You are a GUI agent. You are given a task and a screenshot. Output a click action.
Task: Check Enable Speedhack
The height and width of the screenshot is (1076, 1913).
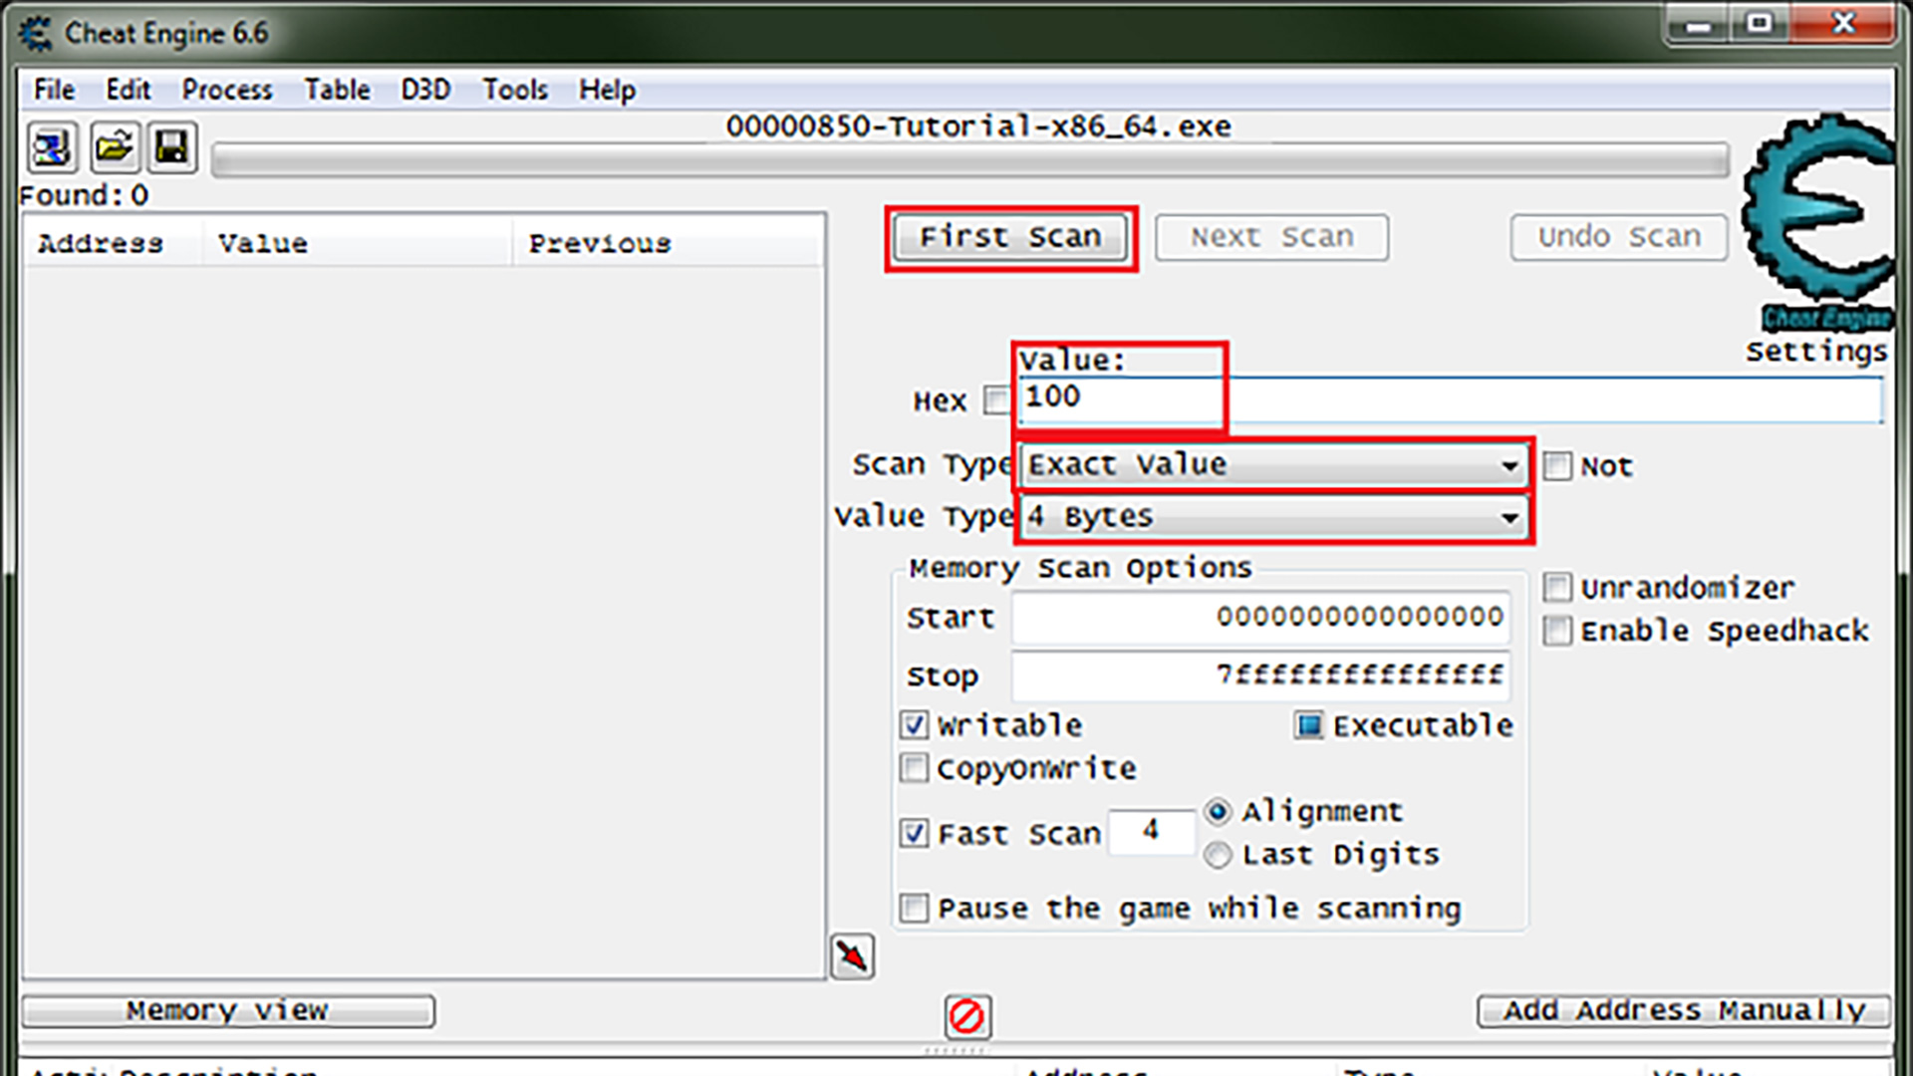point(1557,631)
